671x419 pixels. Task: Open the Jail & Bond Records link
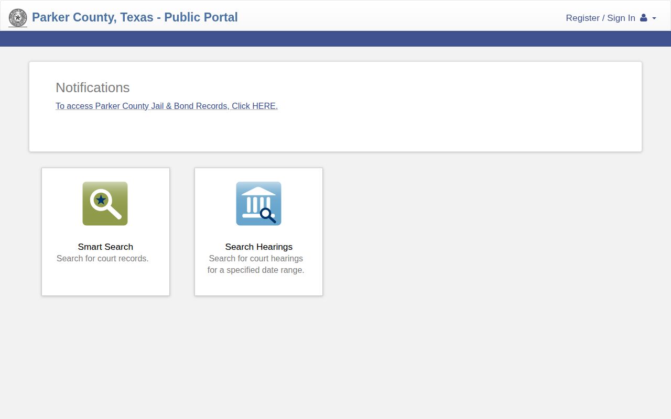click(167, 106)
